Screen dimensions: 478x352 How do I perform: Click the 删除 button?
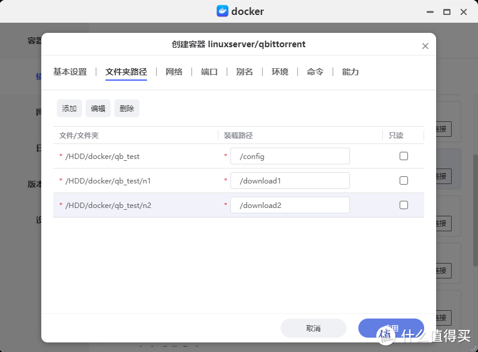point(127,108)
